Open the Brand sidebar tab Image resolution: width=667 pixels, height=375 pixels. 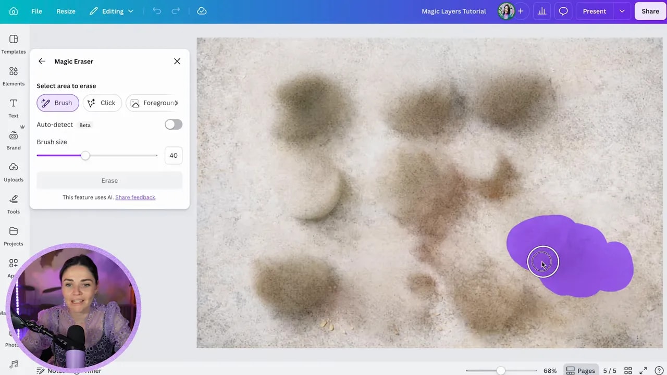[x=14, y=140]
